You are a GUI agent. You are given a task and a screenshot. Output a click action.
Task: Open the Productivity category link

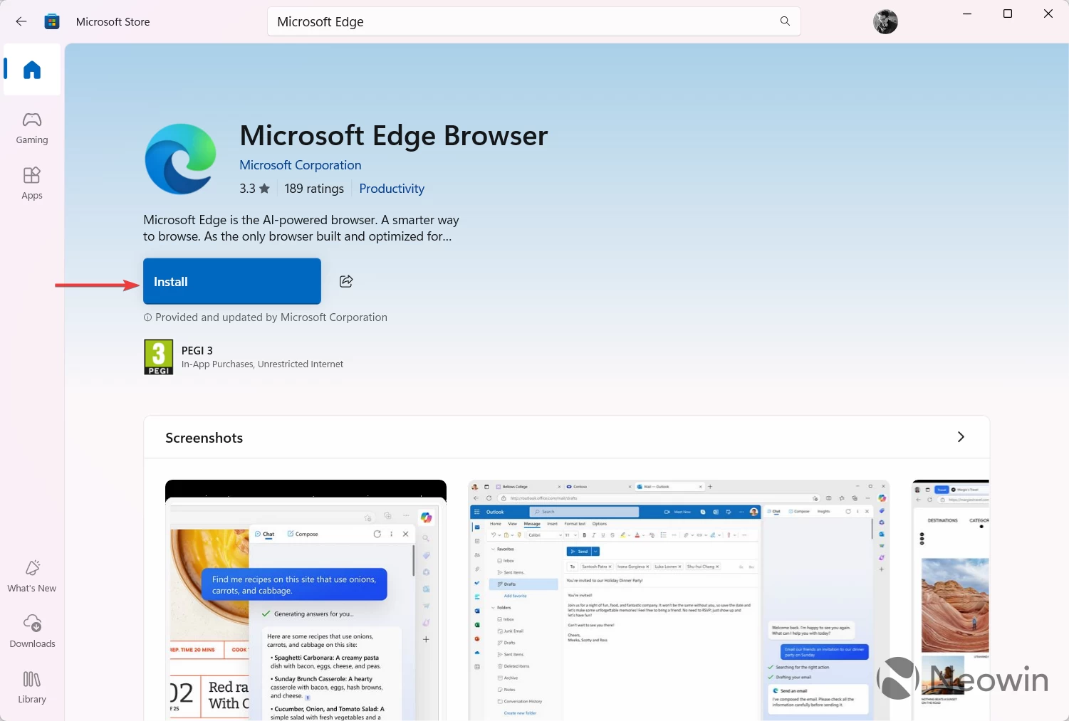click(x=392, y=189)
